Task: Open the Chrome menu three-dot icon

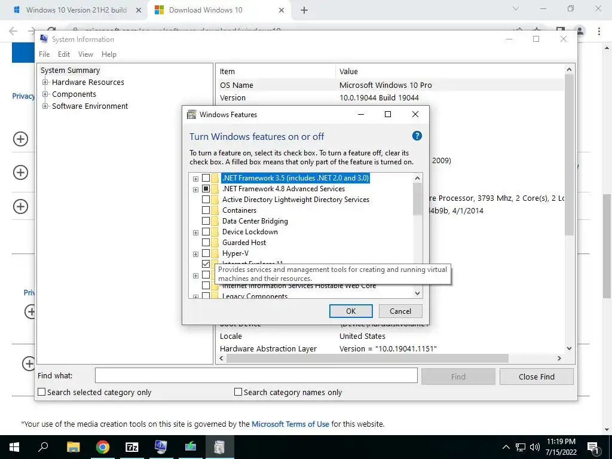Action: pos(599,31)
